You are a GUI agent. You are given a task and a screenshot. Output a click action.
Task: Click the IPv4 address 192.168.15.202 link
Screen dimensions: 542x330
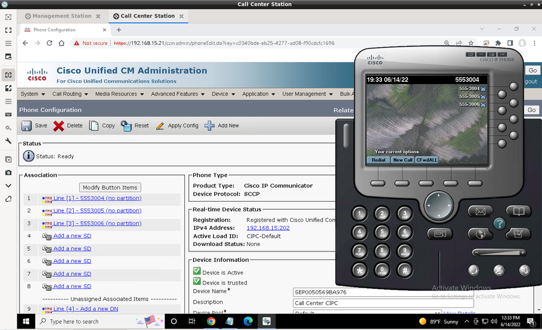click(x=268, y=228)
